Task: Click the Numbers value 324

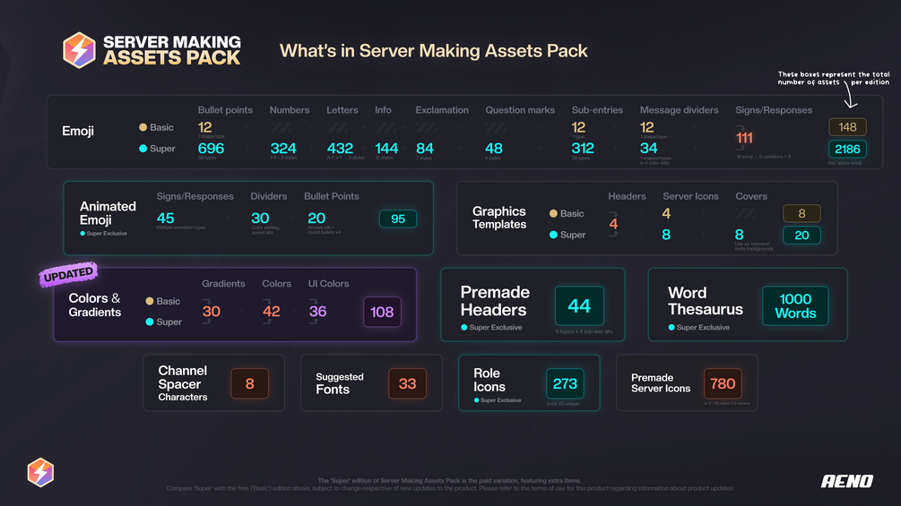Action: tap(283, 149)
